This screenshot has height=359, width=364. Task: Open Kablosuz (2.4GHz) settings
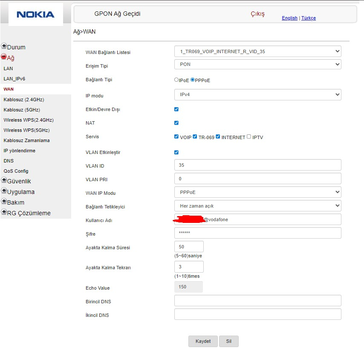(24, 100)
